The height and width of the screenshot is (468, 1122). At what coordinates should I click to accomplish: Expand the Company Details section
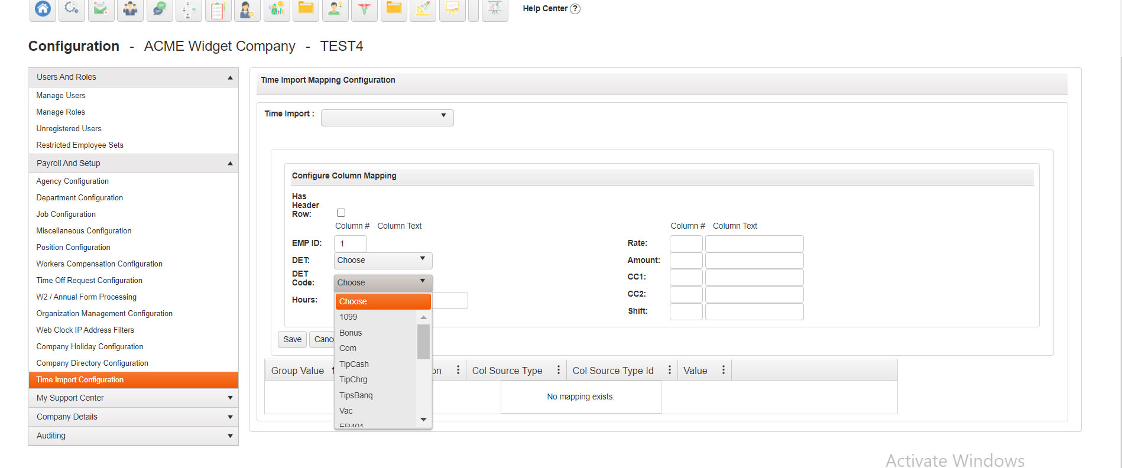click(133, 417)
